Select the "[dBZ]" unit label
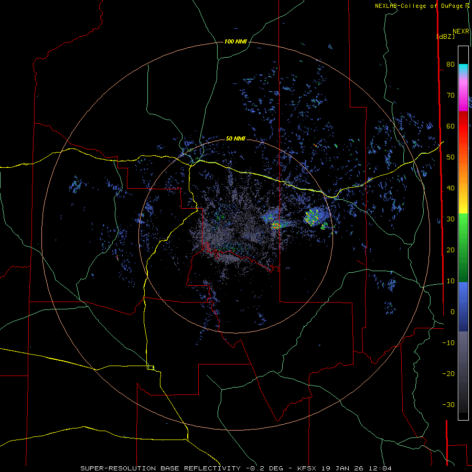 point(445,36)
